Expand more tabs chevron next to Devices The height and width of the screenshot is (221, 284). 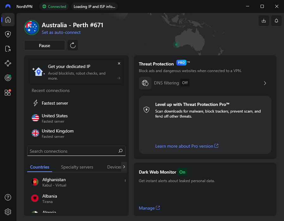tap(124, 167)
